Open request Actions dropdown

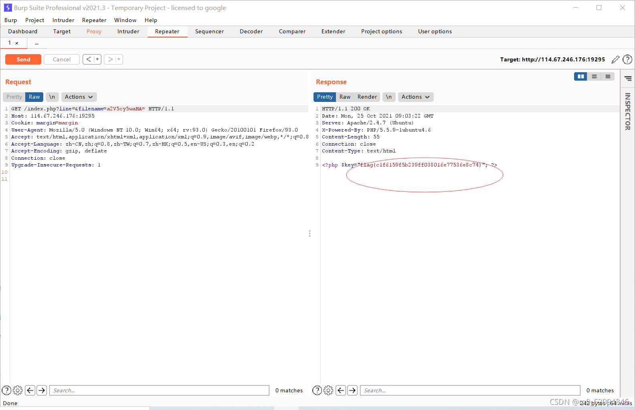[x=79, y=97]
